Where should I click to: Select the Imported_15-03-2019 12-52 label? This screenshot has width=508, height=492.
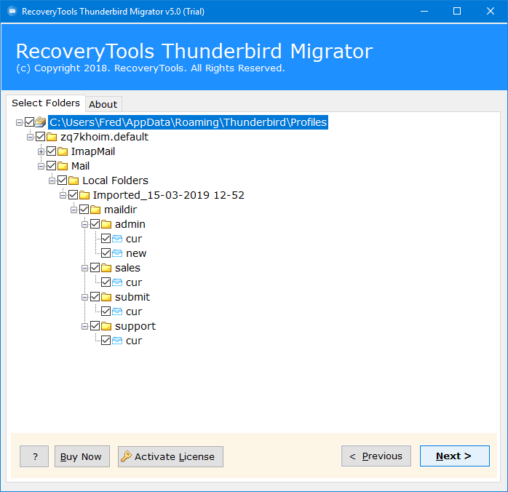click(168, 195)
